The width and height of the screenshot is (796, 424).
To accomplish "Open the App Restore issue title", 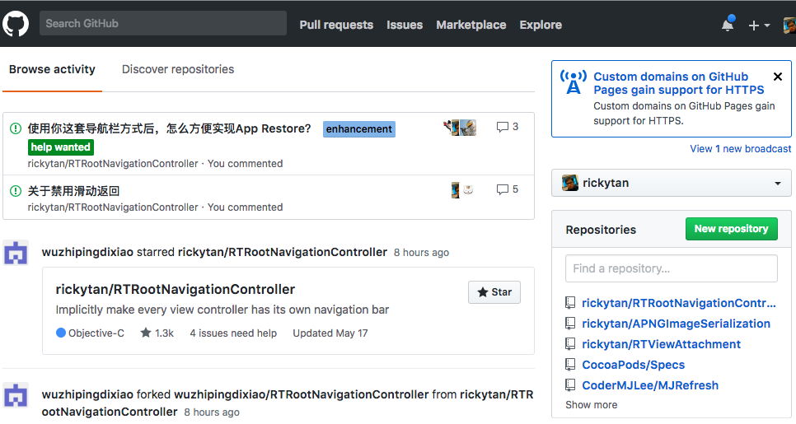I will coord(169,128).
